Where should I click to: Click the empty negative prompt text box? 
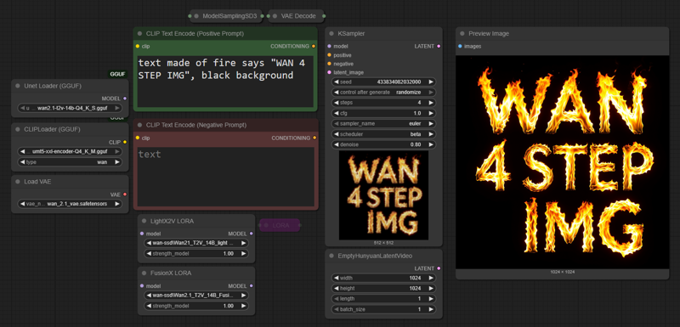tap(225, 177)
